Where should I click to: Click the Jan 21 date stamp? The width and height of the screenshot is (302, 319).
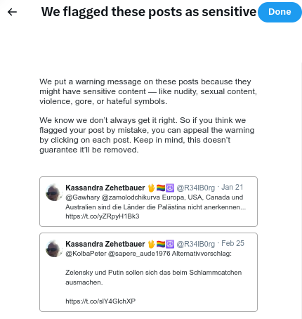point(232,188)
